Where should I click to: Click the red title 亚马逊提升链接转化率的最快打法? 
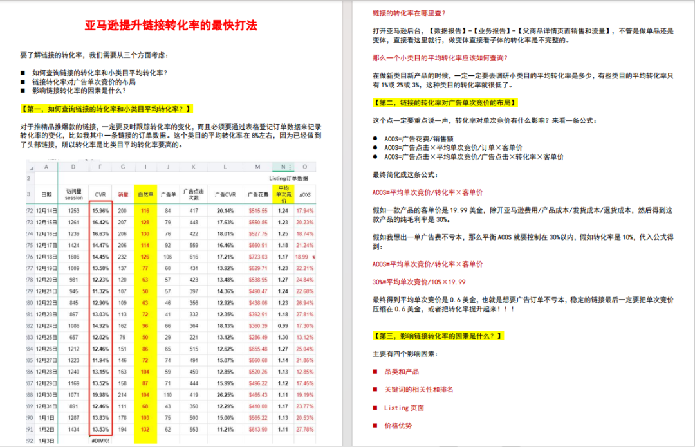click(x=171, y=25)
